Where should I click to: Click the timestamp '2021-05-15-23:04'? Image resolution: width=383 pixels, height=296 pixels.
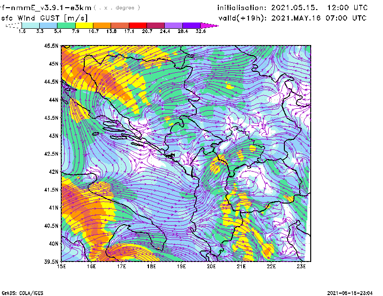pyautogui.click(x=350, y=293)
